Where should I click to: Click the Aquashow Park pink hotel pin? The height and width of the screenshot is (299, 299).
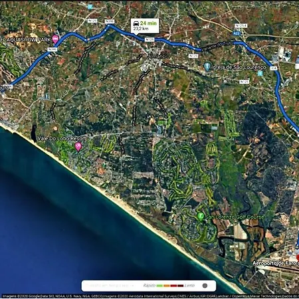(55, 39)
